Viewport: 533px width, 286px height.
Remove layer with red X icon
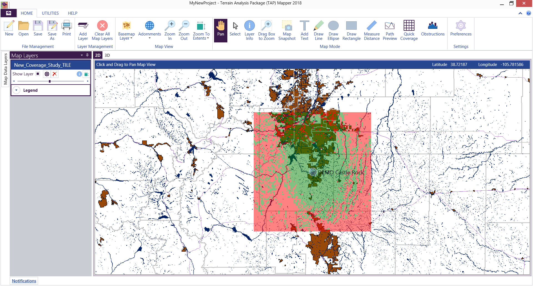click(x=55, y=74)
